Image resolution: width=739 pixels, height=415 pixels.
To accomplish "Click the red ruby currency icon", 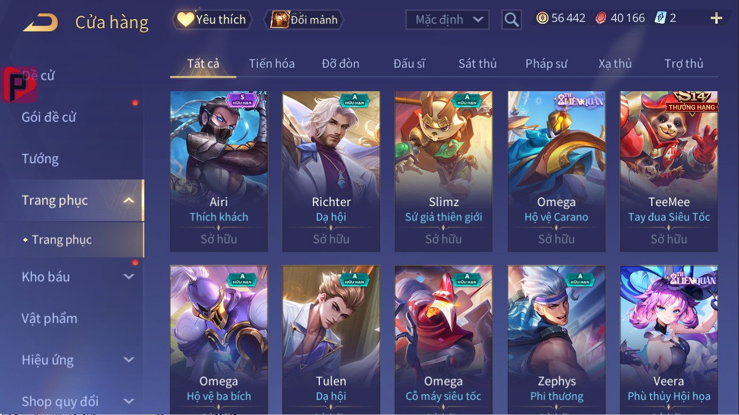I will point(601,18).
